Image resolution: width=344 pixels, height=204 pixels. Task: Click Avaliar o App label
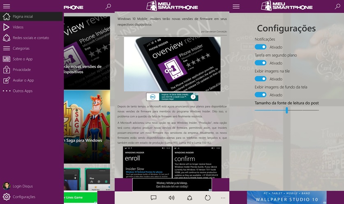[x=23, y=80]
